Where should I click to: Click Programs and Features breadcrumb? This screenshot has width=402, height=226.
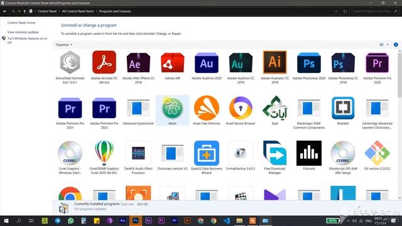coord(115,11)
